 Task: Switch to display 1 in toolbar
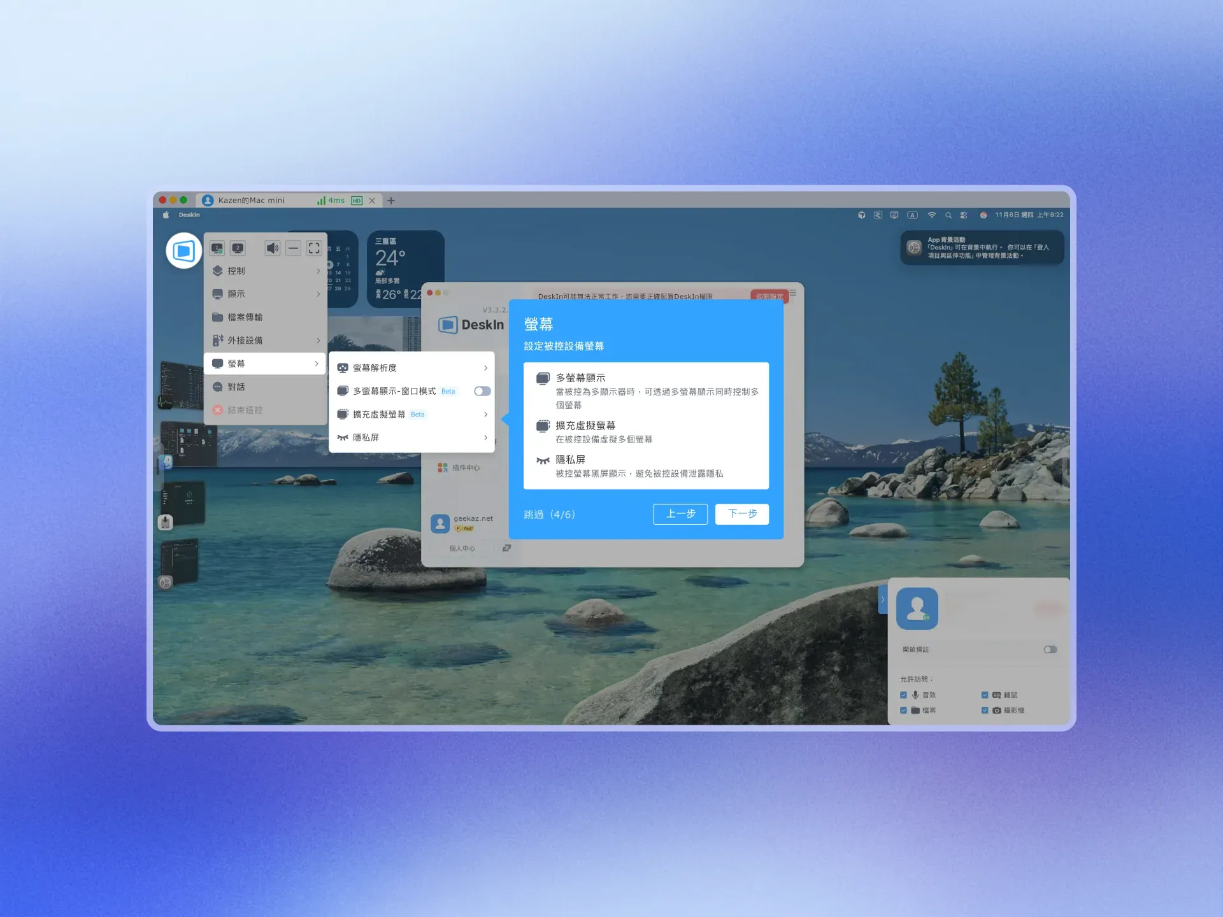[x=217, y=248]
